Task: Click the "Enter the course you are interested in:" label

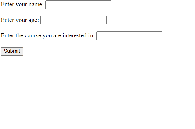Action: [48, 35]
